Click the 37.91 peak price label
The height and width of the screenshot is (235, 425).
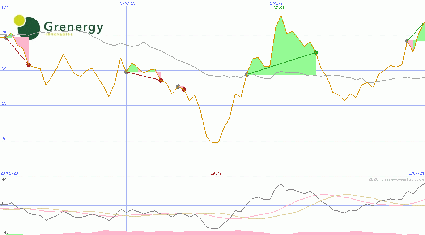(279, 8)
